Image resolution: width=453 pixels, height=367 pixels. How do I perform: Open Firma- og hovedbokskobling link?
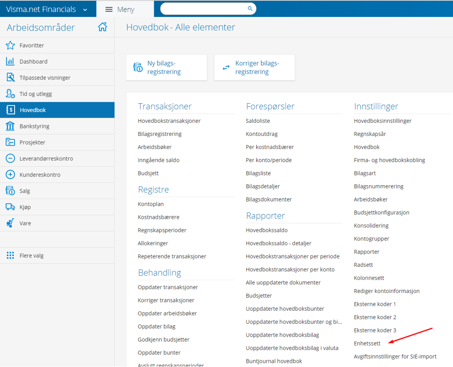click(x=389, y=160)
